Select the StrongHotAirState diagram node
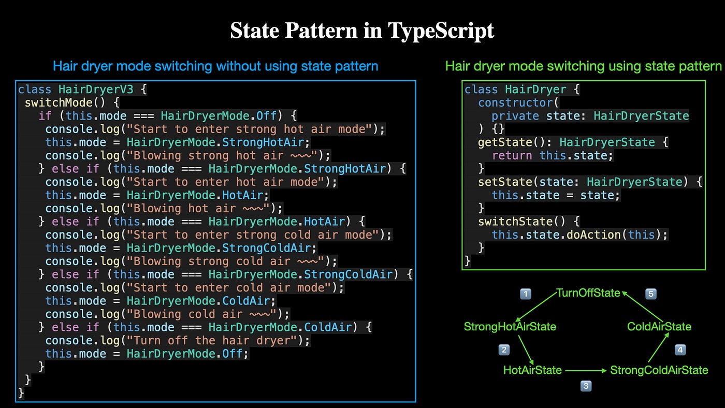725x408 pixels. click(510, 327)
